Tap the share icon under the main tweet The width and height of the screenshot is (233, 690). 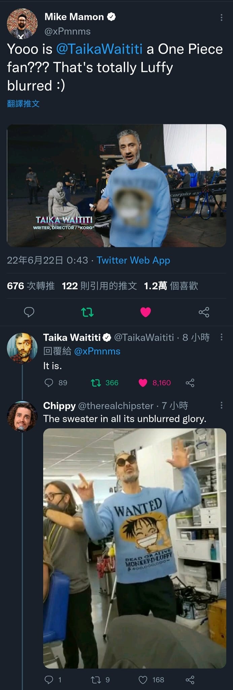204,312
